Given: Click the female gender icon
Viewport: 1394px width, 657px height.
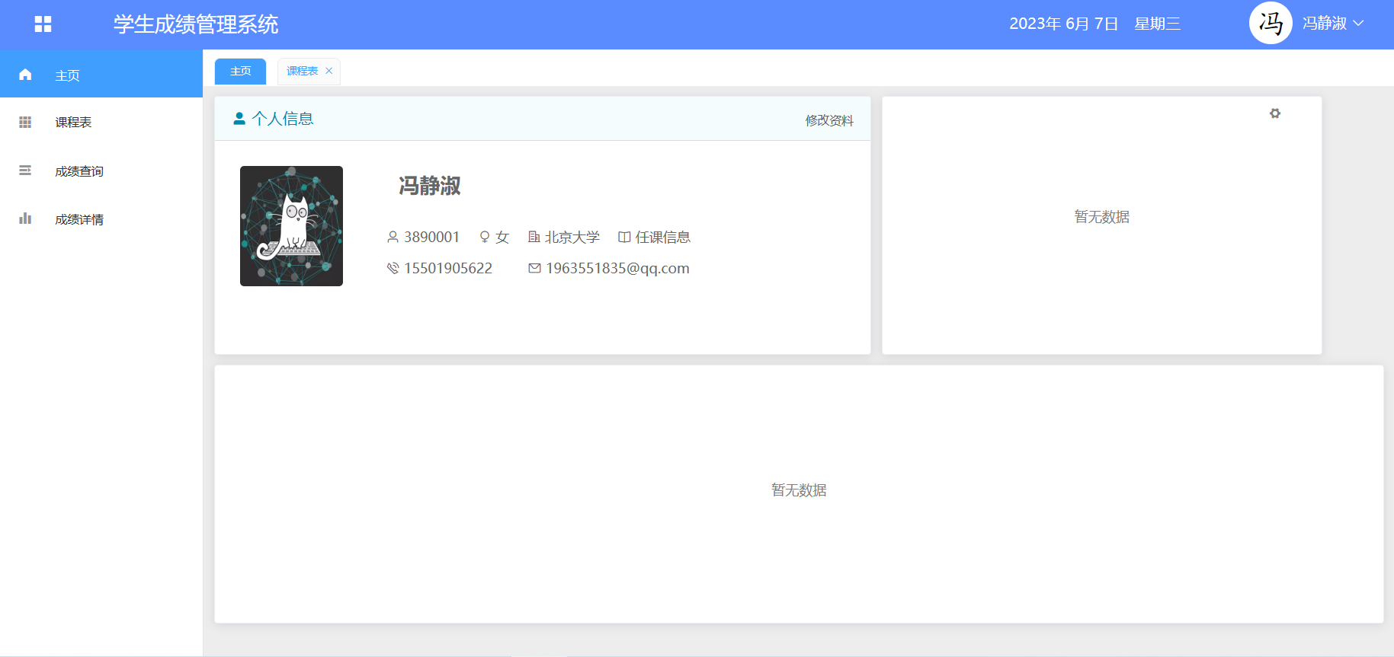Looking at the screenshot, I should coord(485,238).
